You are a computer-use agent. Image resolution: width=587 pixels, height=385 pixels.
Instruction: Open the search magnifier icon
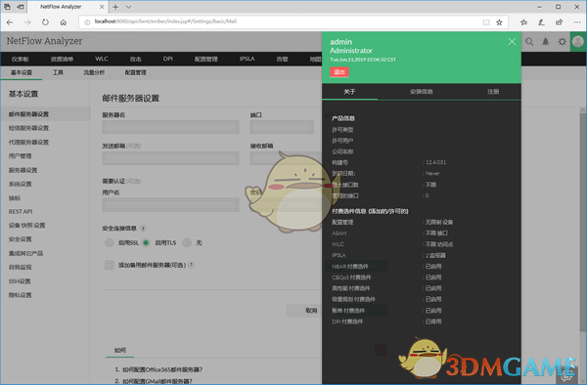point(529,41)
